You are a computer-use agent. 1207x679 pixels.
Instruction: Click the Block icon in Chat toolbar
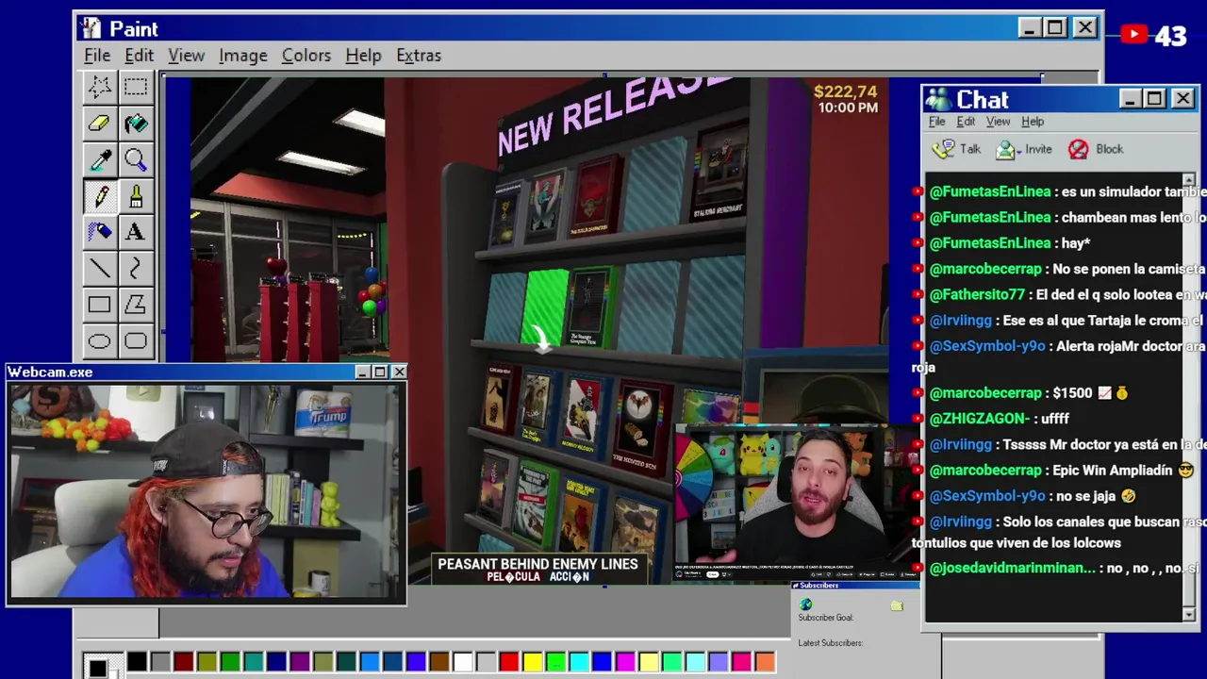coord(1078,149)
